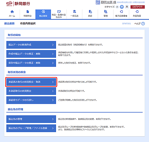This screenshot has height=142, width=149.
Task: Open 振込データの新規作成
Action: click(x=31, y=45)
